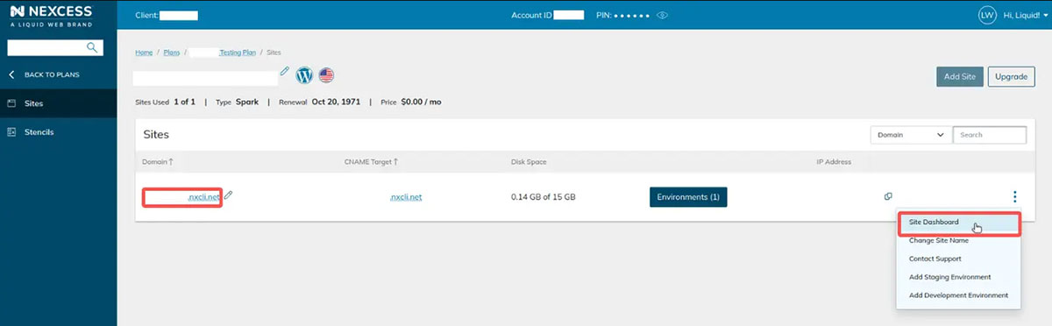Image resolution: width=1052 pixels, height=326 pixels.
Task: Edit plan name with pencil icon
Action: [x=284, y=72]
